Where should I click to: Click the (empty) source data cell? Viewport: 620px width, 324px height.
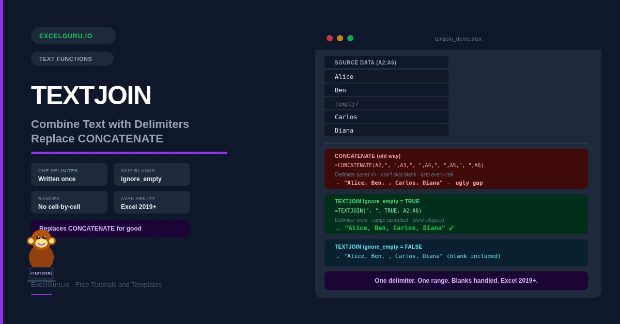(x=386, y=104)
